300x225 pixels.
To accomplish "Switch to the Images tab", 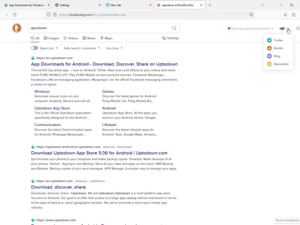I will (51, 38).
